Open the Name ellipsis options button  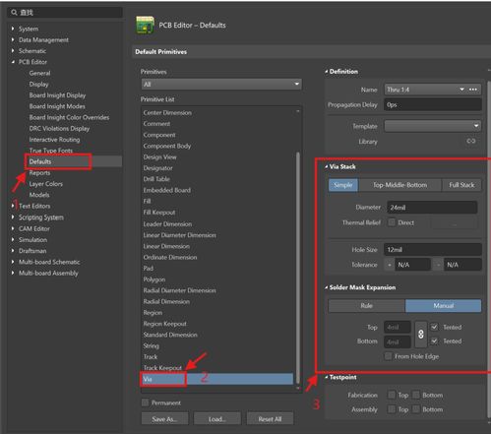(473, 90)
